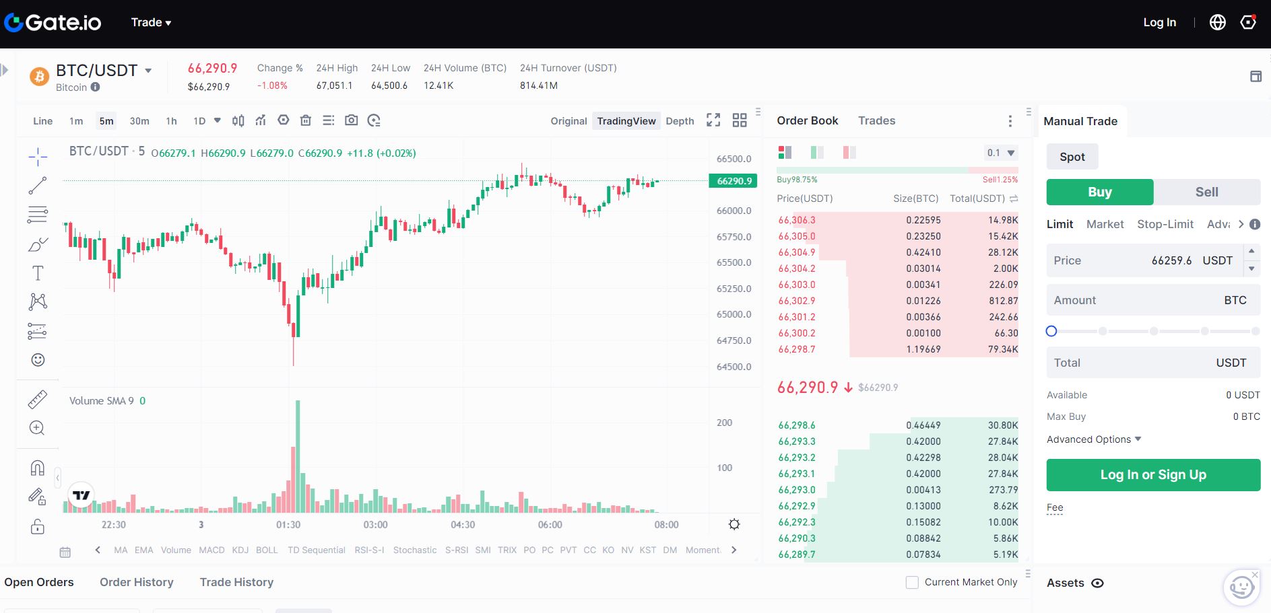The image size is (1271, 613).
Task: Open the chart patterns tool
Action: click(x=38, y=301)
